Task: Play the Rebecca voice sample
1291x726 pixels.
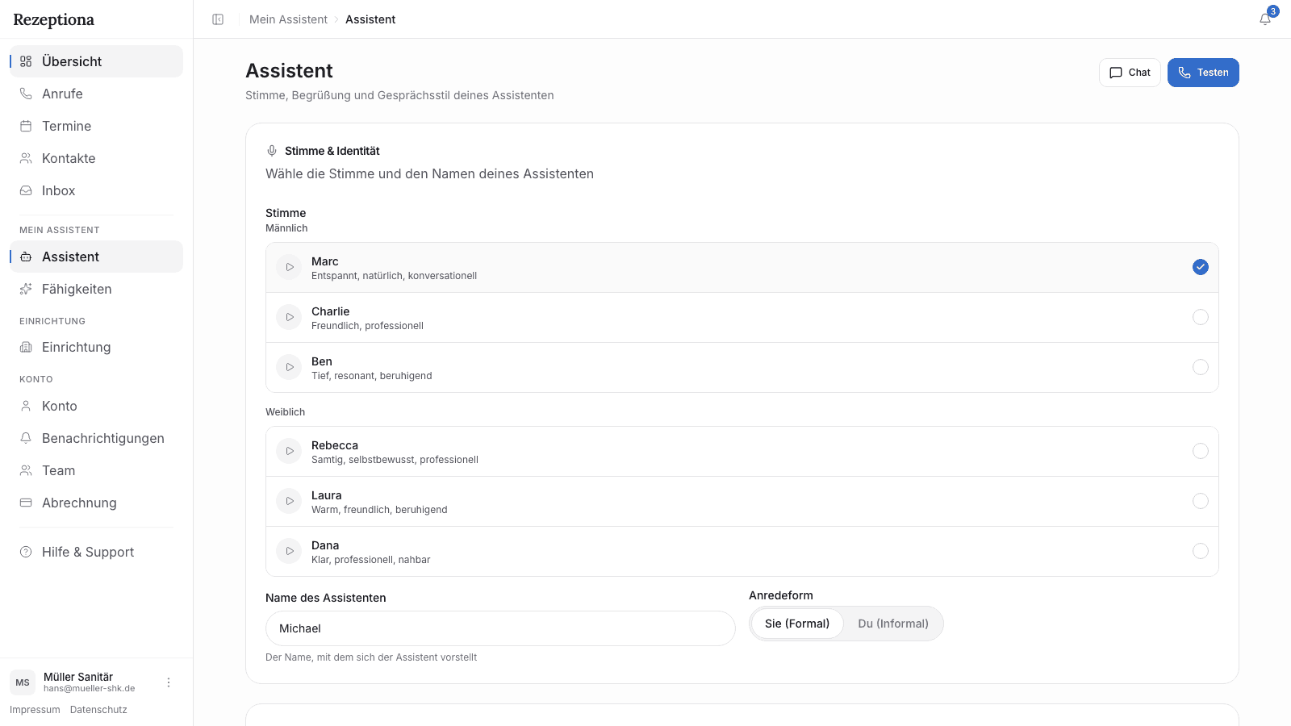Action: click(x=289, y=451)
